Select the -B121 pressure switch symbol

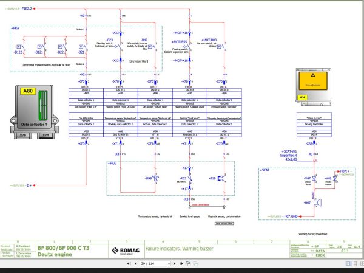(x=42, y=48)
